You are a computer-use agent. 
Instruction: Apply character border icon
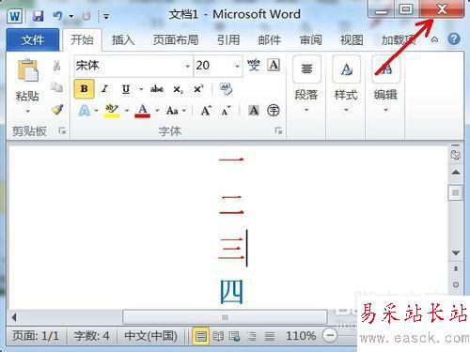point(274,65)
